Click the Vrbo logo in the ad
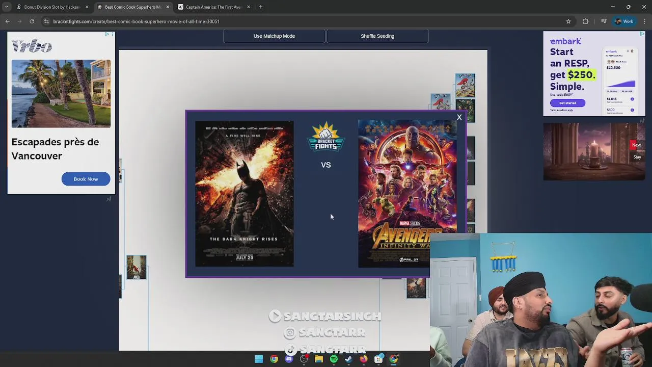 pos(32,47)
